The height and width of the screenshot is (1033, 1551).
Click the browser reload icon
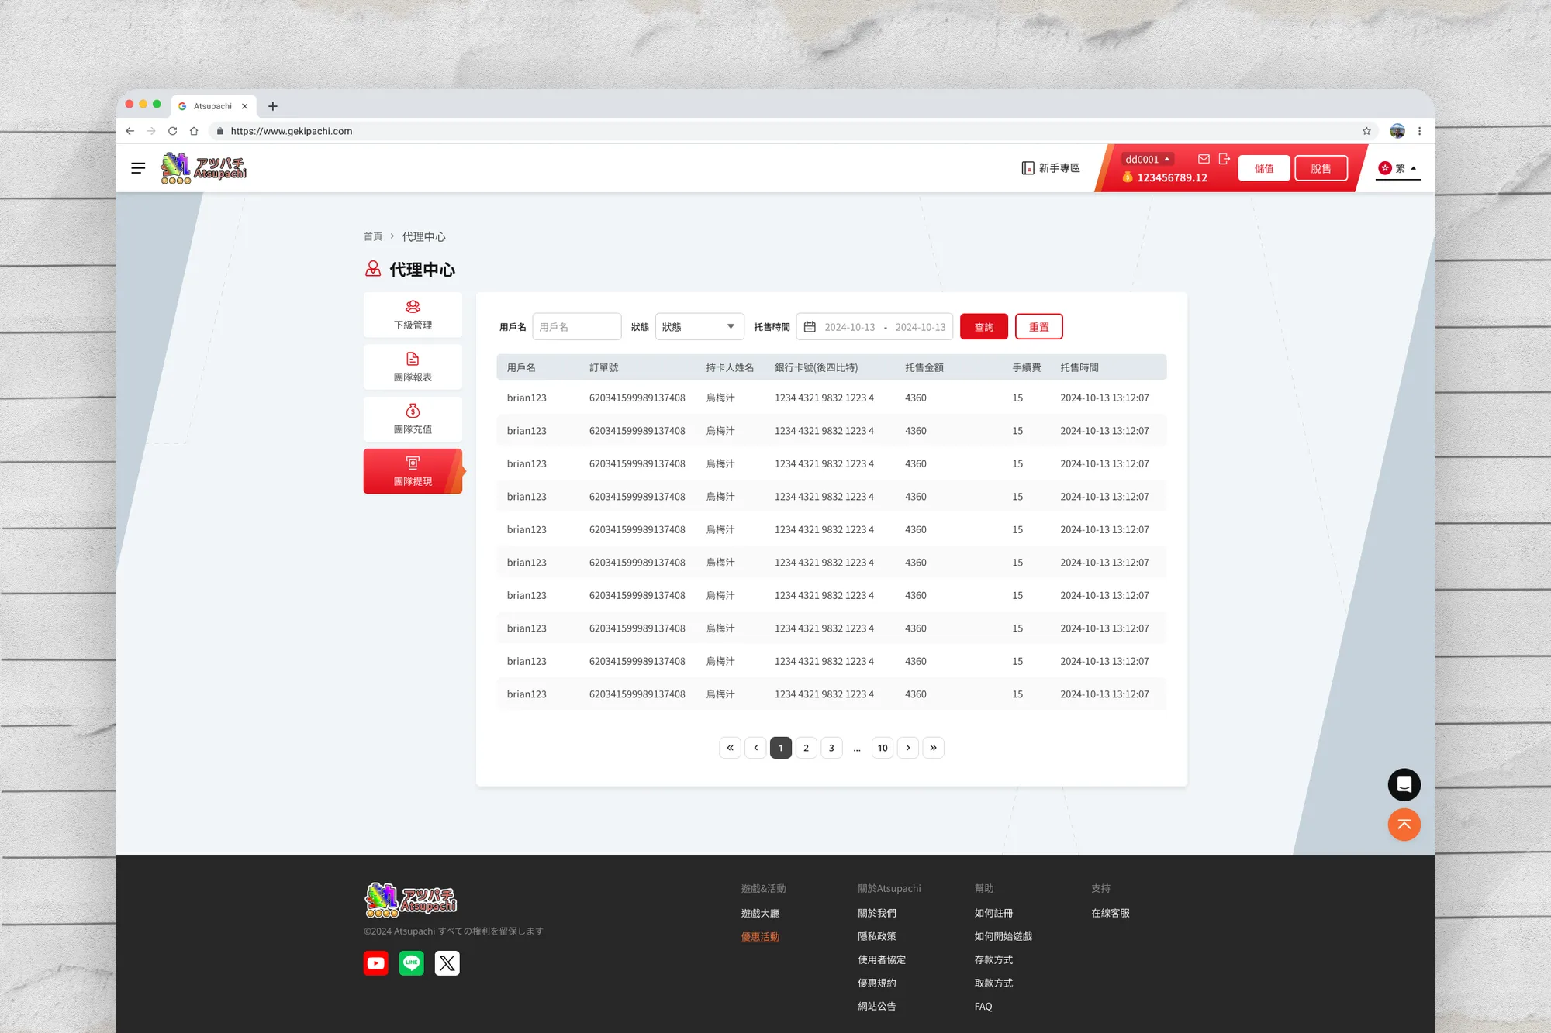pos(173,131)
